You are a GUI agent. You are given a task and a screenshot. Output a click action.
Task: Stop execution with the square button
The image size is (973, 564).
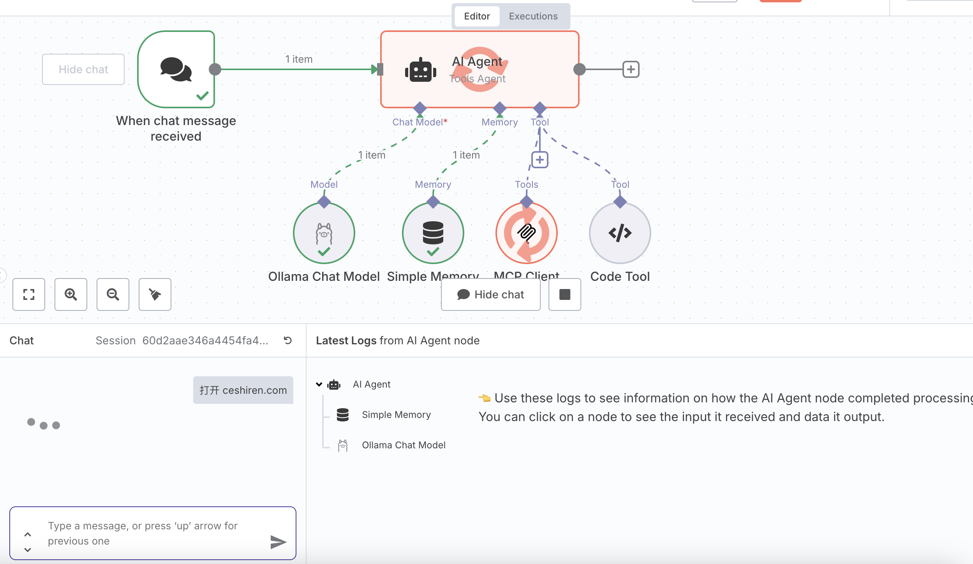(x=564, y=294)
